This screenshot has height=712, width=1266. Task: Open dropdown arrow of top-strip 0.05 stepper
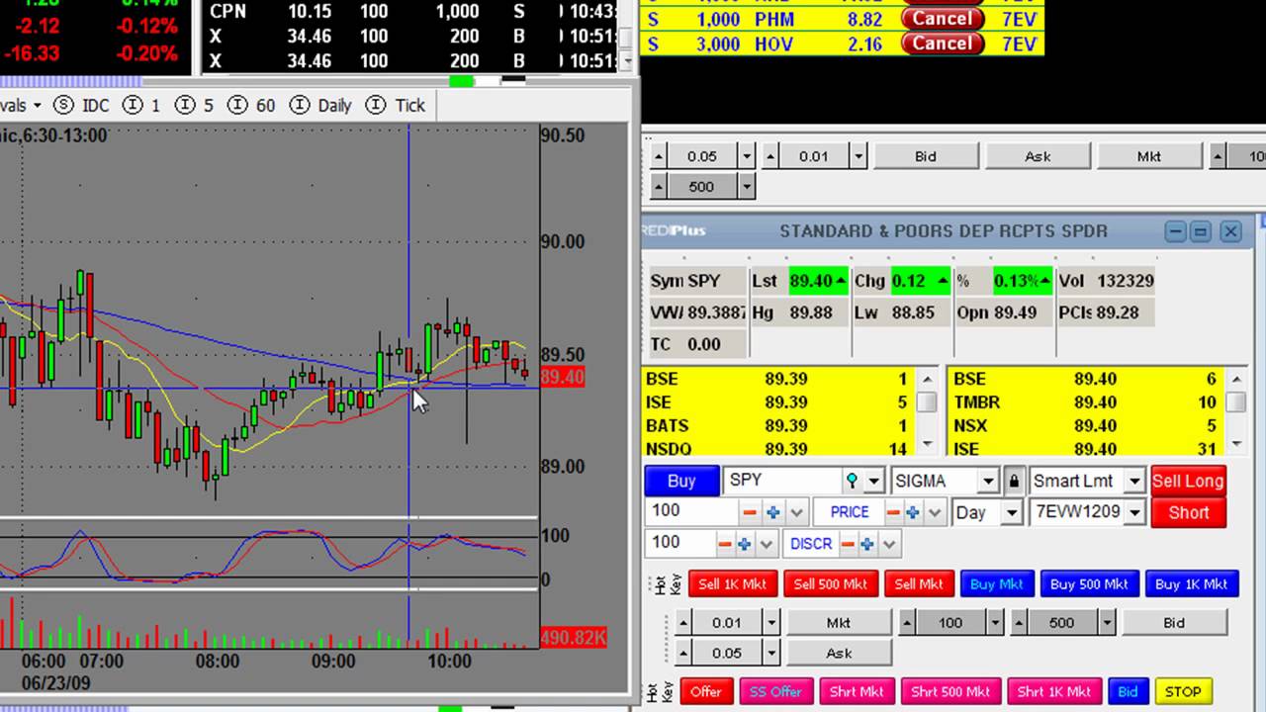[747, 156]
